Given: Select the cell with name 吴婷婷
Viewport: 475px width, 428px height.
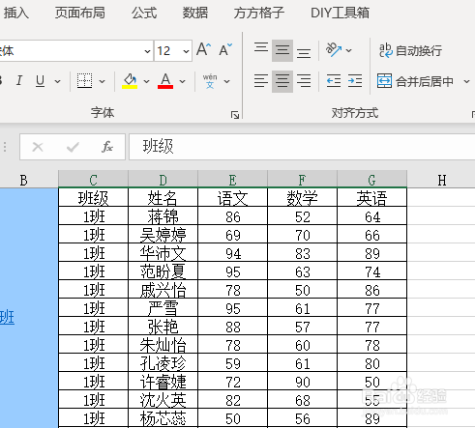Looking at the screenshot, I should pos(163,234).
